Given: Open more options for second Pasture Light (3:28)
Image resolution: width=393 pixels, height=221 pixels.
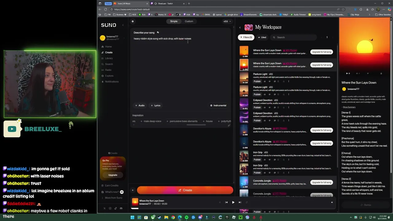Looking at the screenshot, I should tap(289, 95).
